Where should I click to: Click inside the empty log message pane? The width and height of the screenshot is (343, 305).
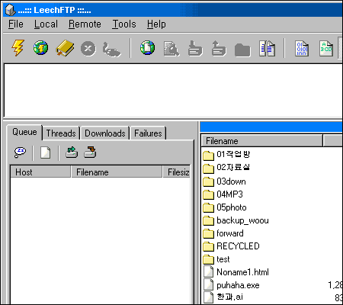pos(173,91)
